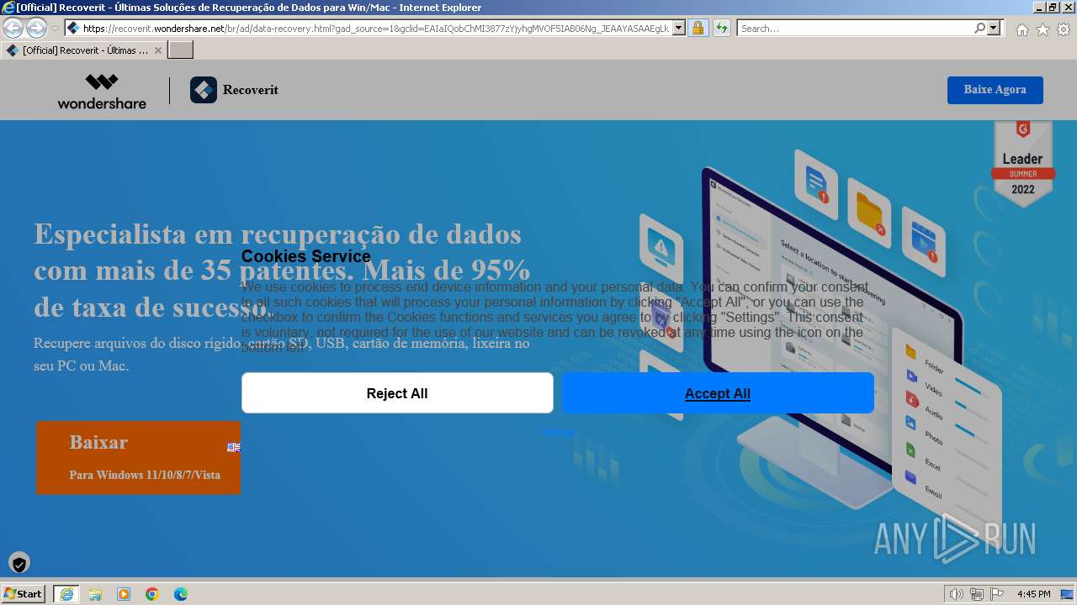Open Windows Media Player from taskbar
1077x605 pixels.
point(124,594)
